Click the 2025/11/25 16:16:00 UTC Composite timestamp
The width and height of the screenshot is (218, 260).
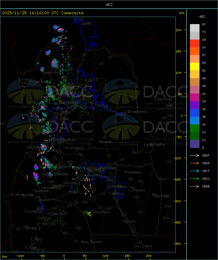click(x=43, y=13)
